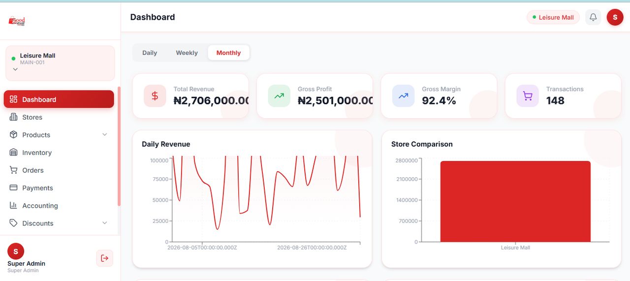Click the Dashboard page title
The width and height of the screenshot is (630, 281).
[153, 17]
